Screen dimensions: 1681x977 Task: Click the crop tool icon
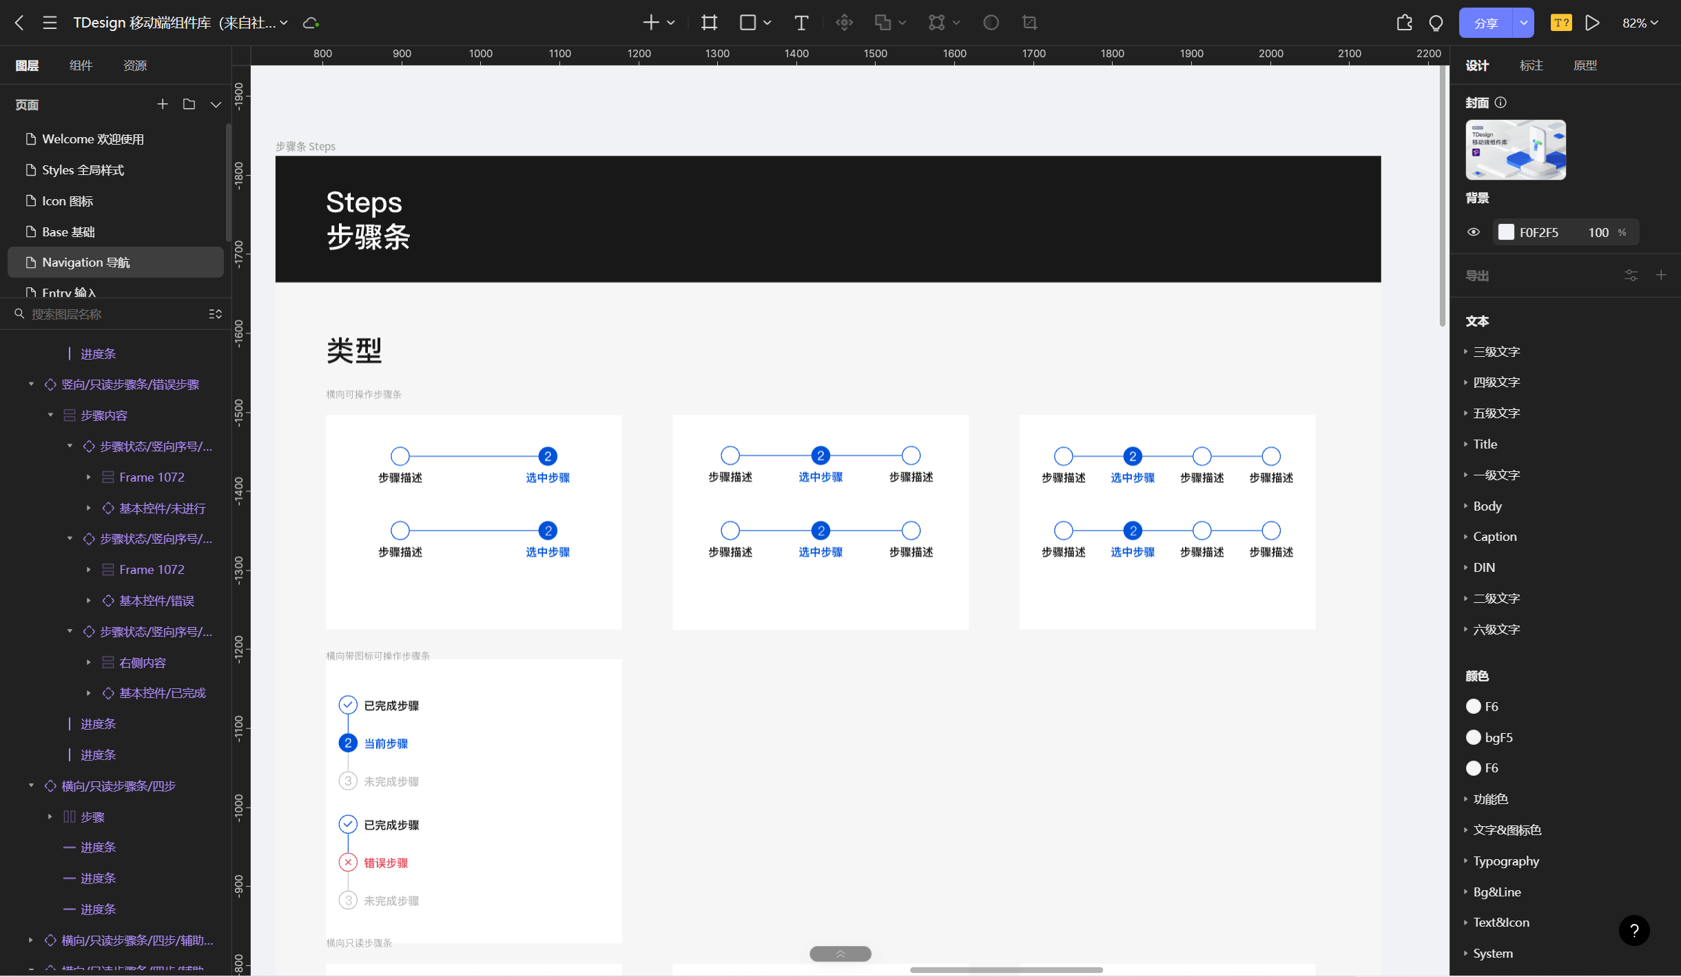tap(1029, 23)
